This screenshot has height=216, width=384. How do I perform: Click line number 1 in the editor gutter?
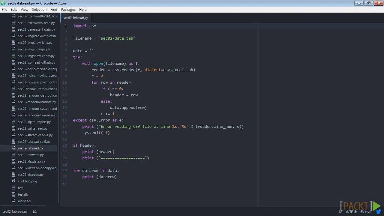click(x=66, y=25)
